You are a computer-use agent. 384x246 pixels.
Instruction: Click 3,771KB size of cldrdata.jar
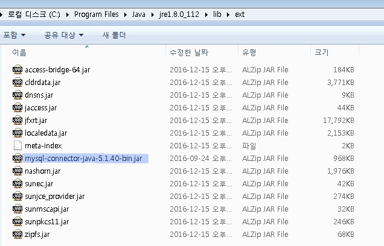[x=341, y=83]
